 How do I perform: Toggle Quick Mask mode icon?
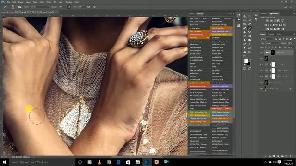pyautogui.click(x=245, y=69)
